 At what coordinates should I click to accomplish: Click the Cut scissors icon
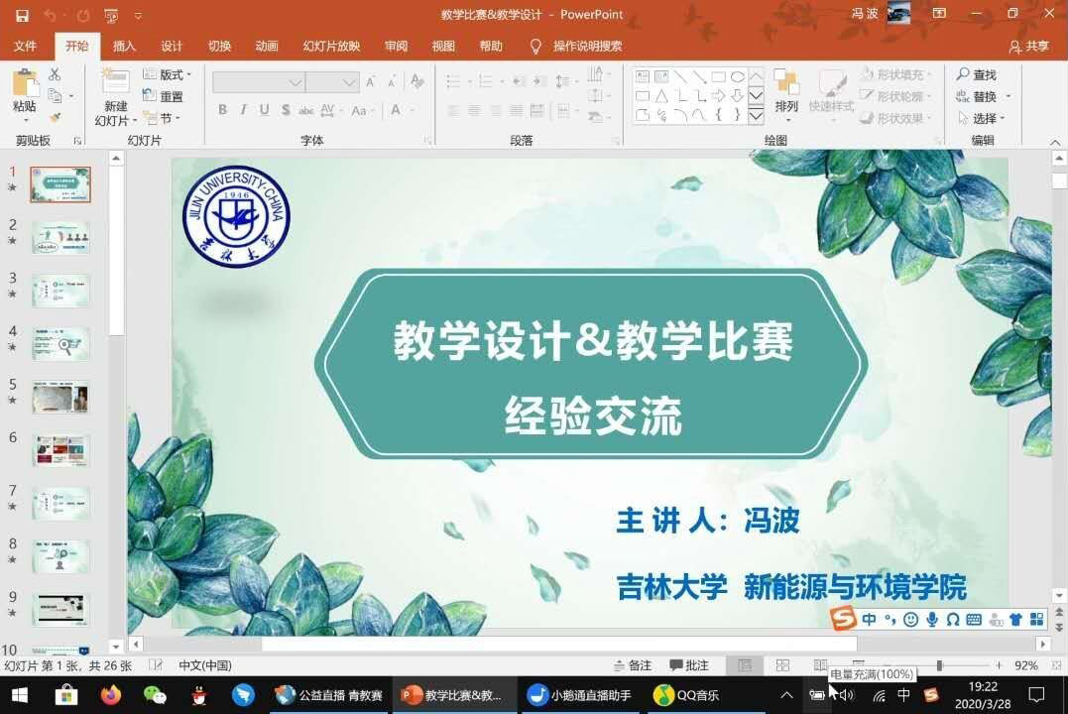tap(55, 74)
